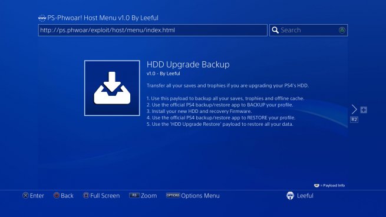
Task: Click the HDD Upgrade Backup download icon
Action: tap(112, 88)
